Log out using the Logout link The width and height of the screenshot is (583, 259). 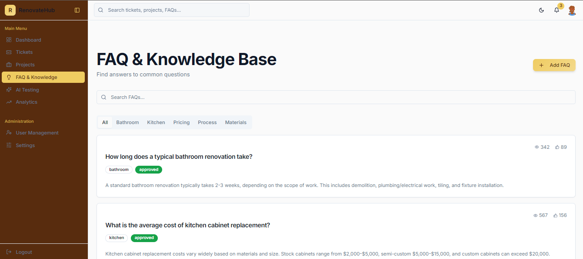pos(23,252)
